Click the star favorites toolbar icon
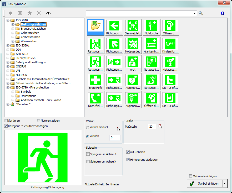 pos(29,13)
